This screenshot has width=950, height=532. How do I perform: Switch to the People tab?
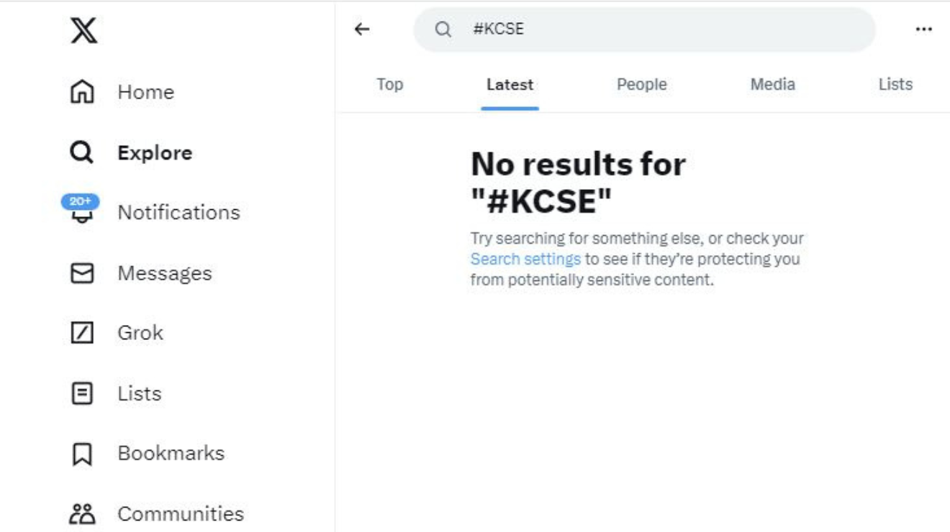pos(642,84)
